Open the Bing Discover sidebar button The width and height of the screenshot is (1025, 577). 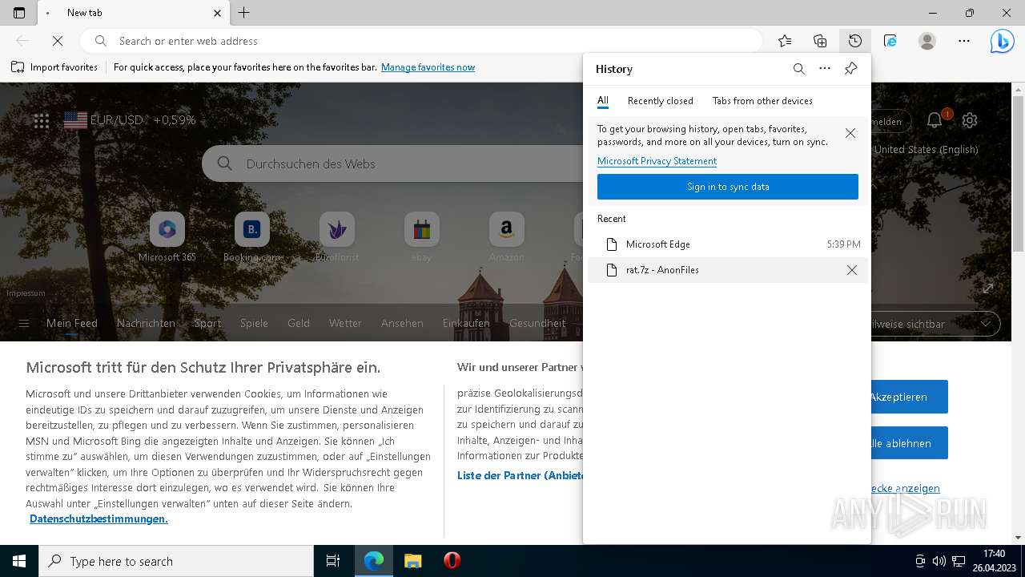click(x=1002, y=41)
